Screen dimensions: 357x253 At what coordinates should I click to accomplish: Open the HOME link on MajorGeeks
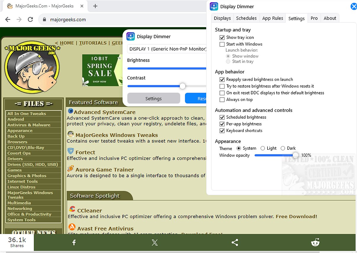click(67, 43)
